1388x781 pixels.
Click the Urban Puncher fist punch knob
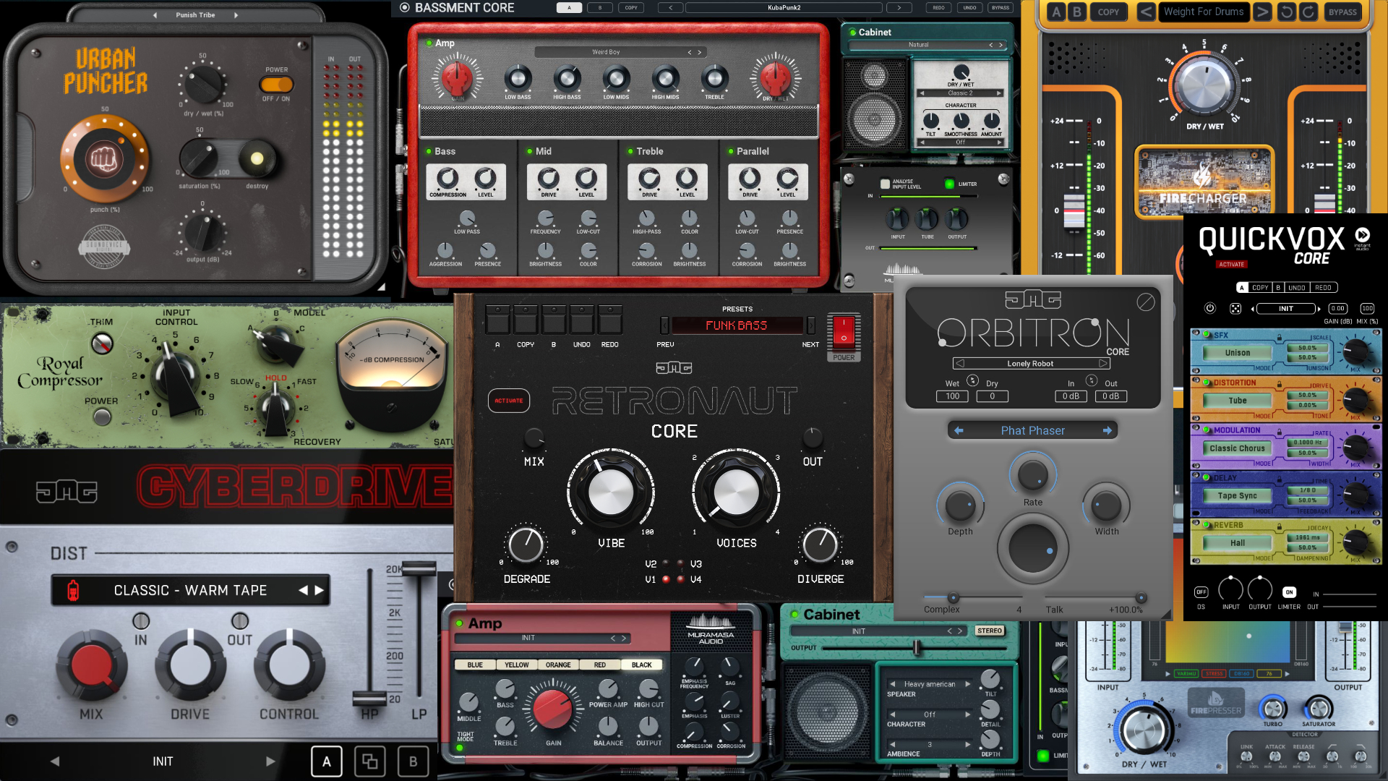104,158
